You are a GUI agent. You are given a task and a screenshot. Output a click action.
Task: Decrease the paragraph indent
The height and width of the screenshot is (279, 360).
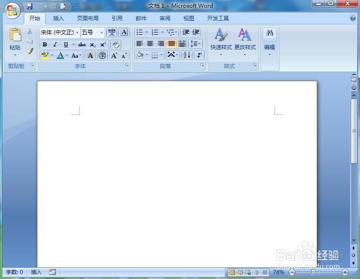(186, 32)
